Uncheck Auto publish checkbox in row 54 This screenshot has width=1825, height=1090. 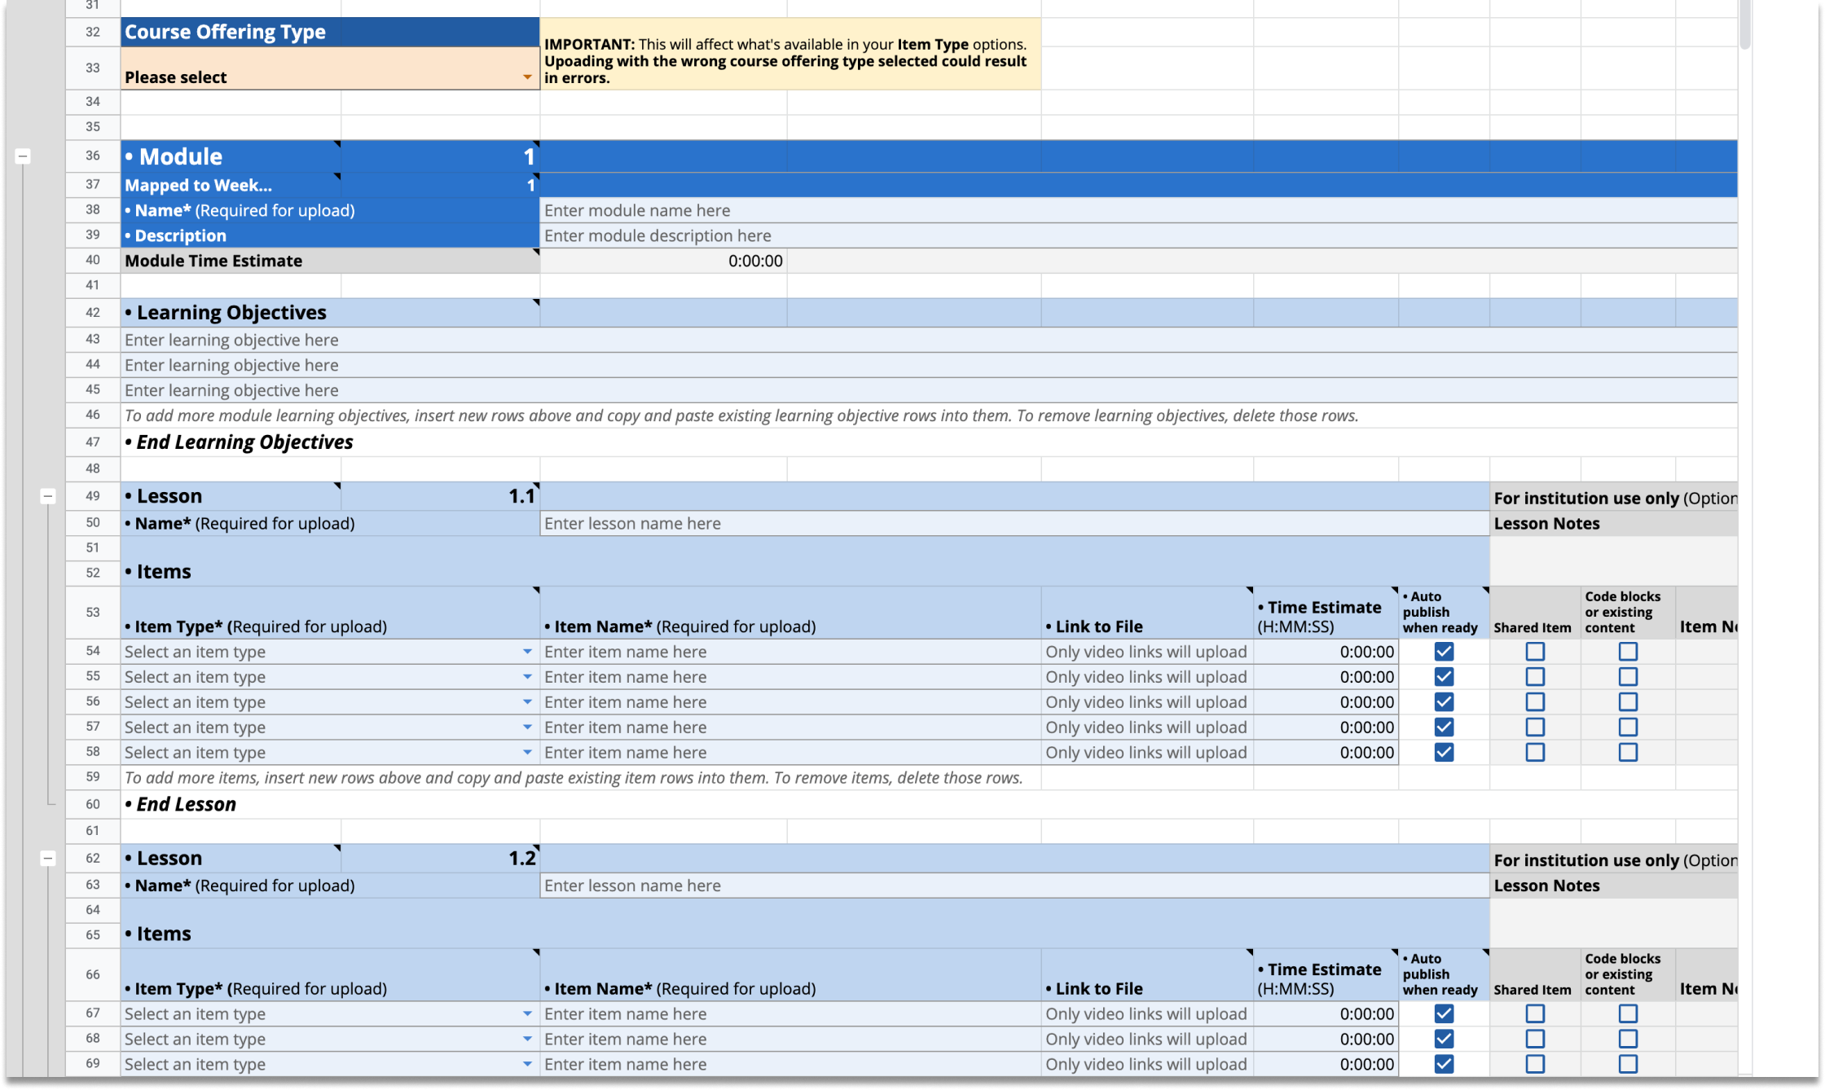(x=1444, y=652)
